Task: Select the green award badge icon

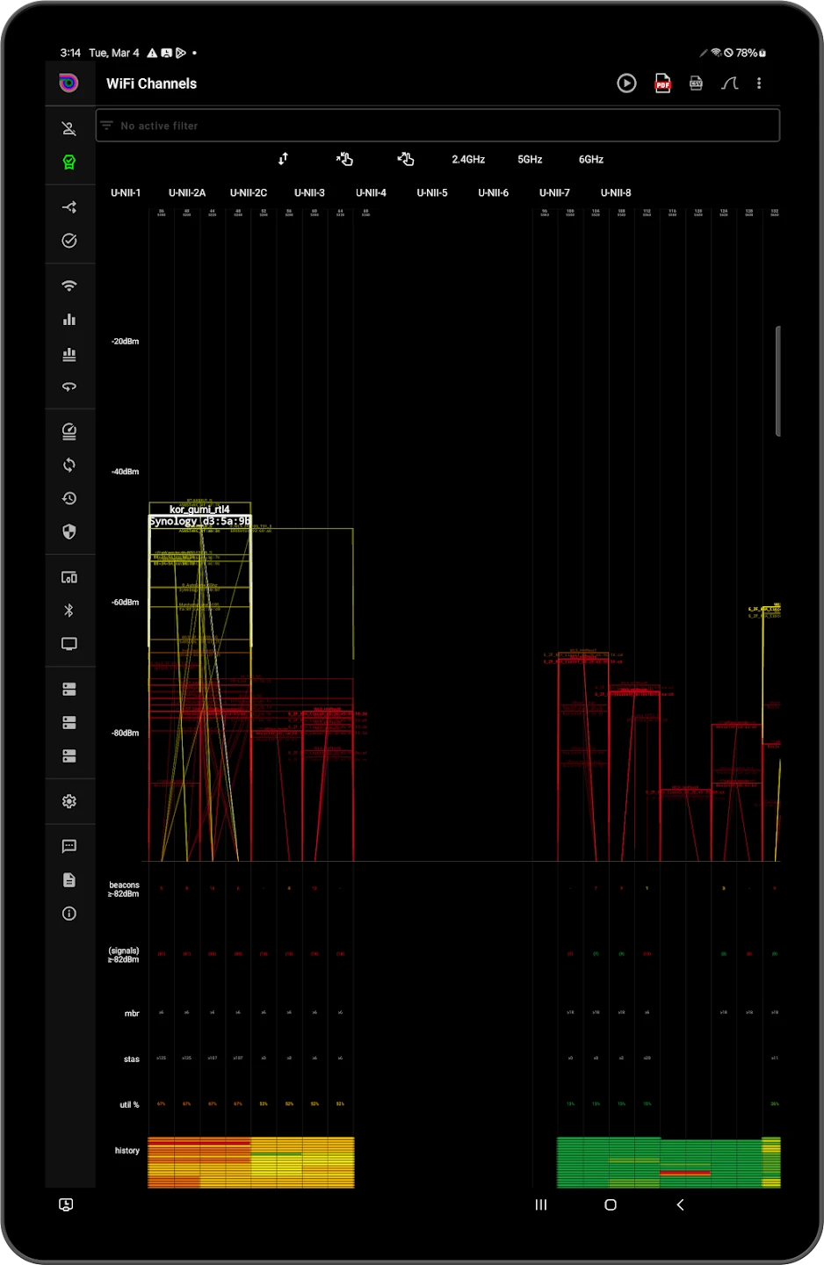Action: (69, 162)
